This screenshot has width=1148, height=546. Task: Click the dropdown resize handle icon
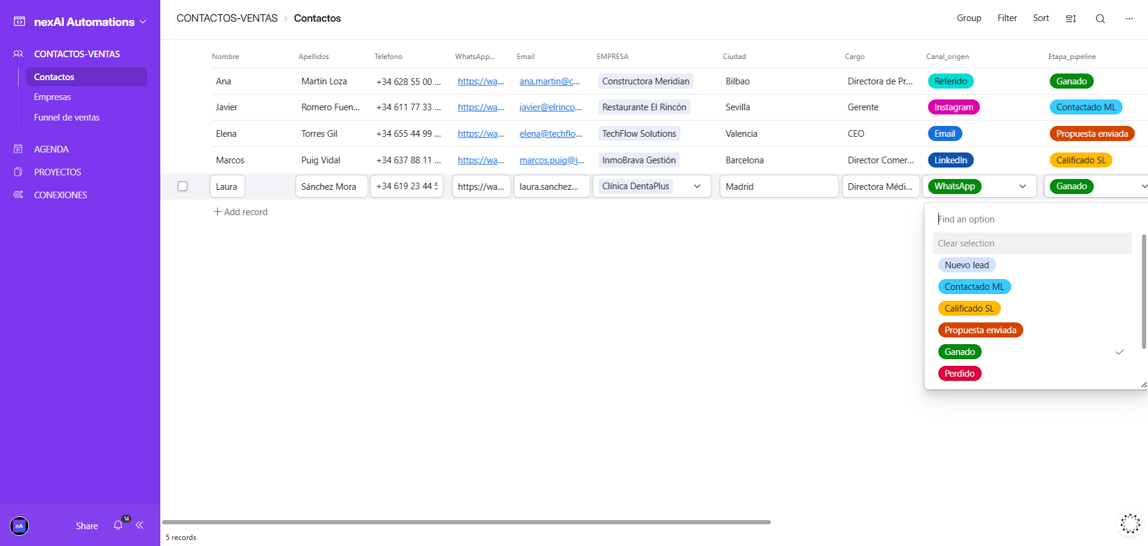tap(1144, 384)
